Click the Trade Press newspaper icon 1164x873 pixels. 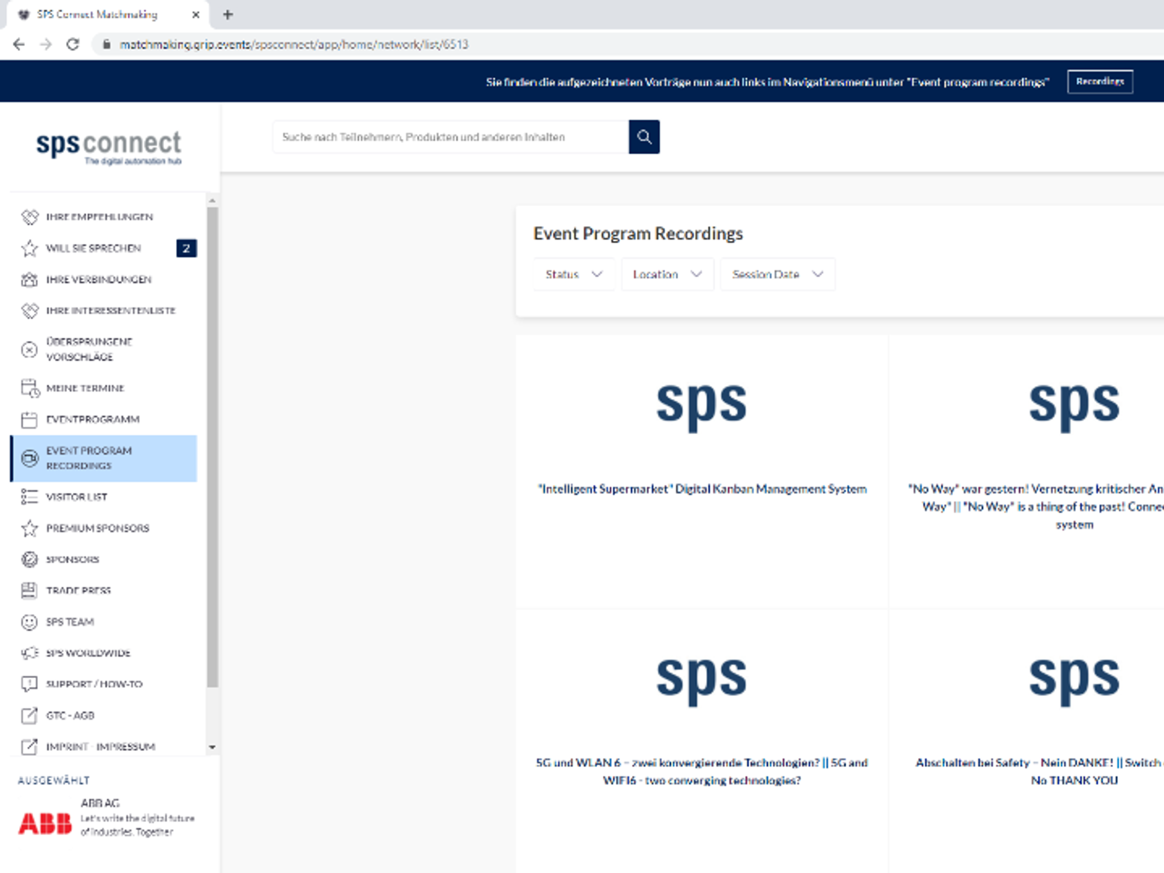point(30,590)
